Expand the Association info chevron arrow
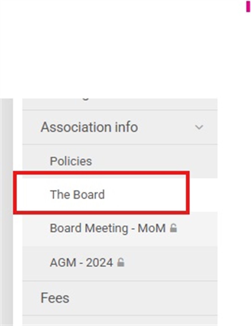The image size is (251, 326). click(x=199, y=127)
